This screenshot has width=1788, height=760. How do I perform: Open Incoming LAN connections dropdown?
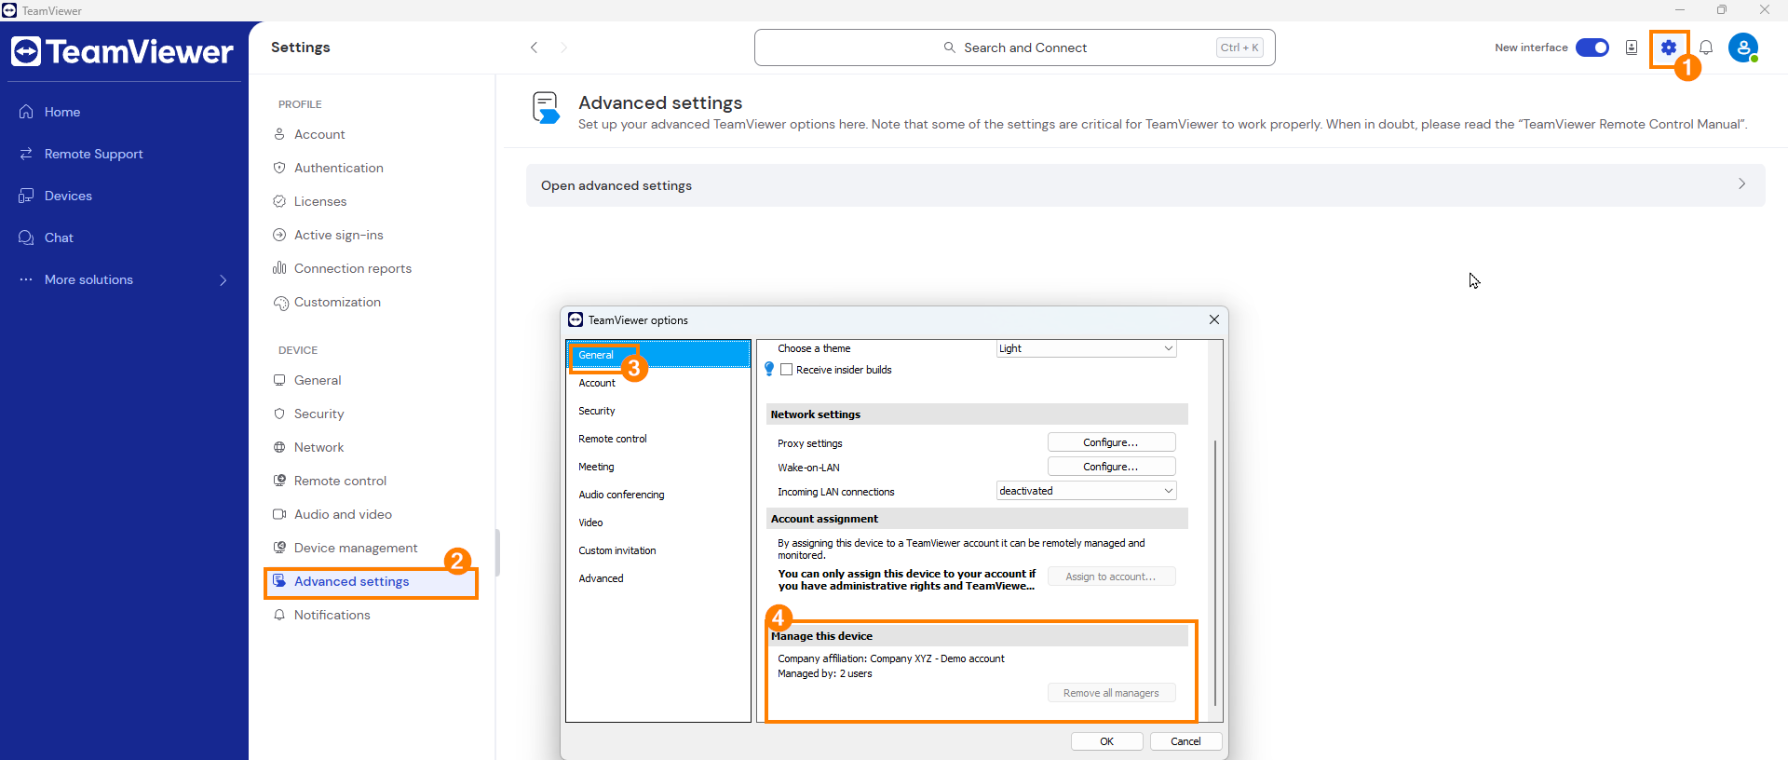1086,491
